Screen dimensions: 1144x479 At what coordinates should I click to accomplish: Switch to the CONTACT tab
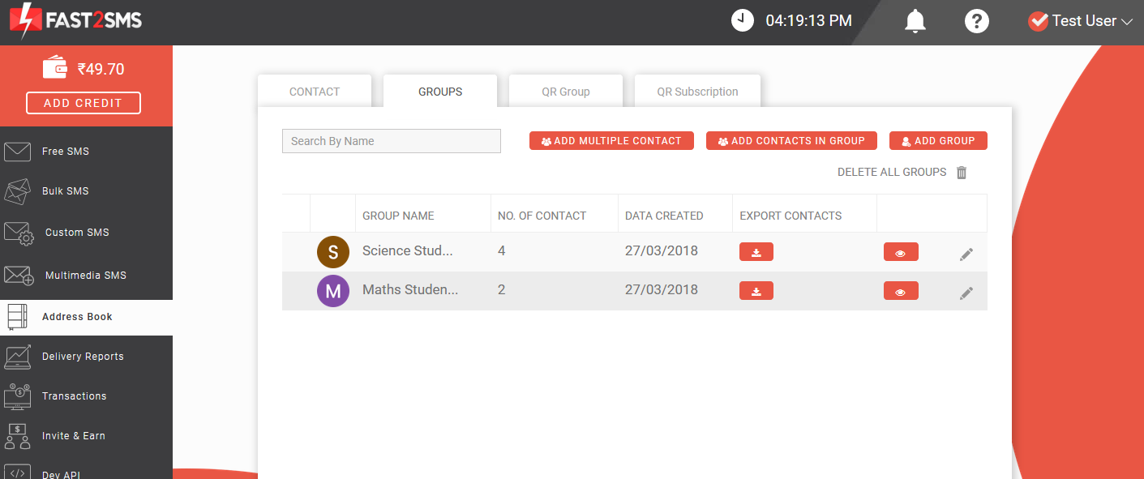(x=315, y=92)
